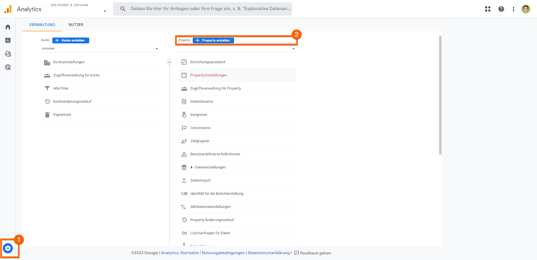Screen dimensions: 537x260
Task: Open the three-dot more options menu
Action: [x=513, y=9]
